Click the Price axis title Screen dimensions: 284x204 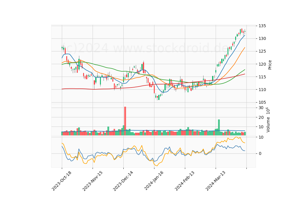(270, 65)
